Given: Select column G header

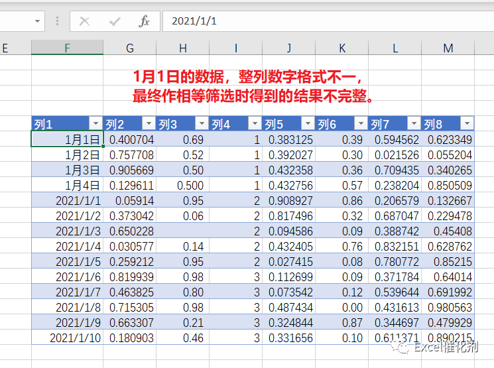Looking at the screenshot, I should click(x=130, y=48).
